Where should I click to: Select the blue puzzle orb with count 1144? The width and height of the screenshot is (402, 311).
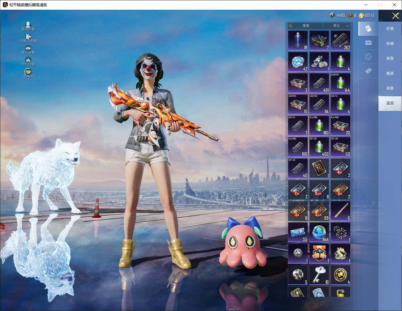coord(319,232)
